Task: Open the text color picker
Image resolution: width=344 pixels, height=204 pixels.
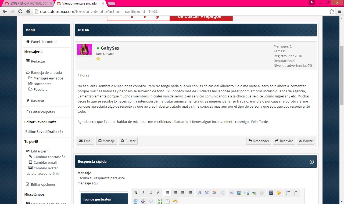Action: (214, 193)
